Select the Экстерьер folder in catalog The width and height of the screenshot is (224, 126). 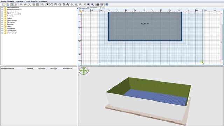pyautogui.click(x=12, y=33)
